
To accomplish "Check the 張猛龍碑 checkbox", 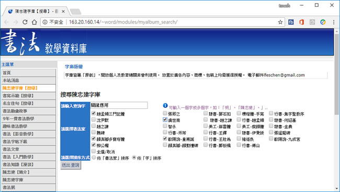I will pyautogui.click(x=271, y=132).
